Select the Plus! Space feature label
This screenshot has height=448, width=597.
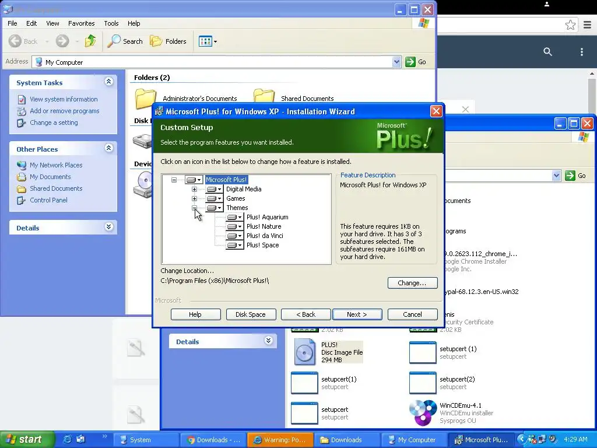(262, 245)
